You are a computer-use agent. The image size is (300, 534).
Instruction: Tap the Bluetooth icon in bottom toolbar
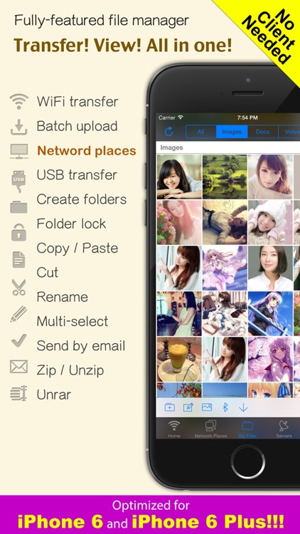coord(225,407)
